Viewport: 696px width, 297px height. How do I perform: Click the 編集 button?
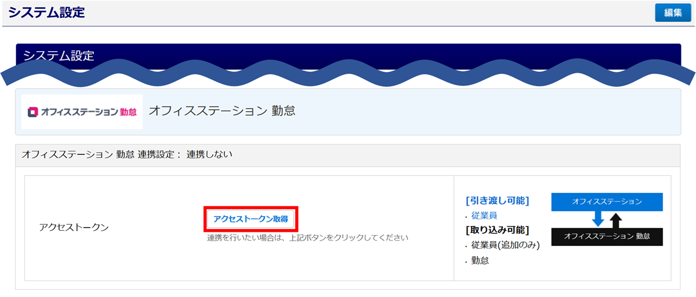(673, 13)
